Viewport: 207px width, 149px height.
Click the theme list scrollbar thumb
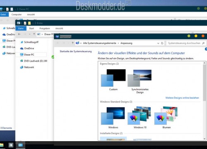tap(205, 83)
